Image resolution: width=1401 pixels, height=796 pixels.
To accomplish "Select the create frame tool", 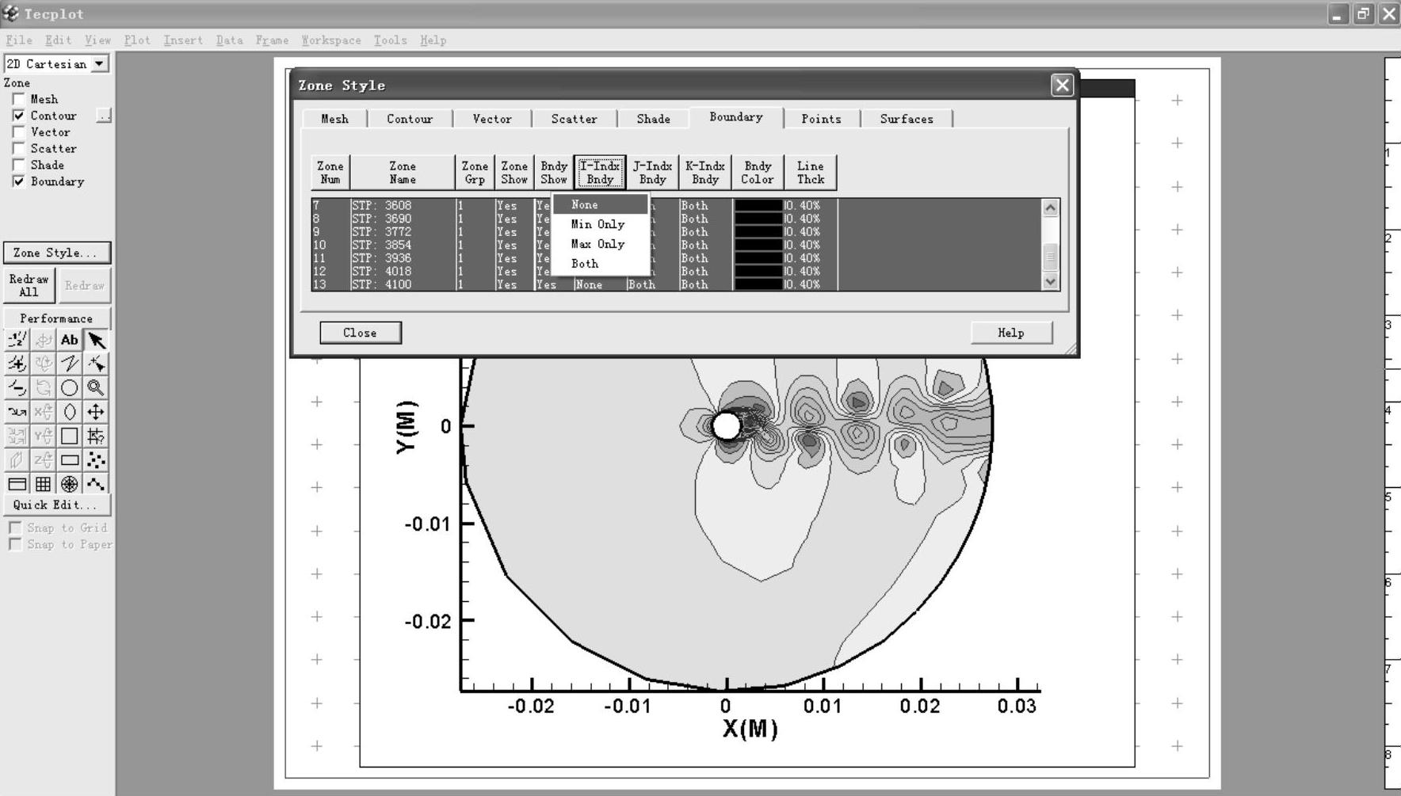I will click(x=17, y=483).
